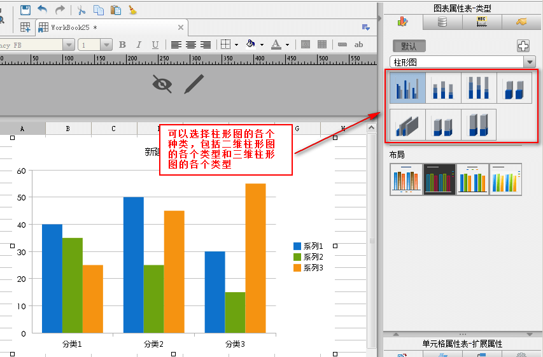
Task: Click the unmerge cells icon
Action: [x=322, y=45]
